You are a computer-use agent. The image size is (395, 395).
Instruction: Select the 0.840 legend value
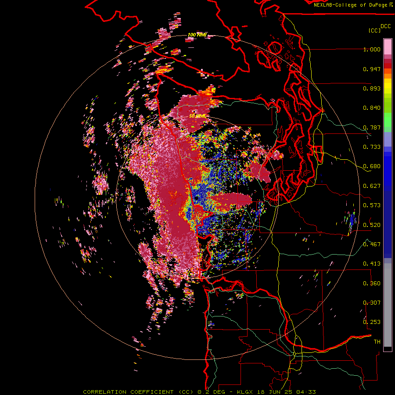tap(372, 108)
